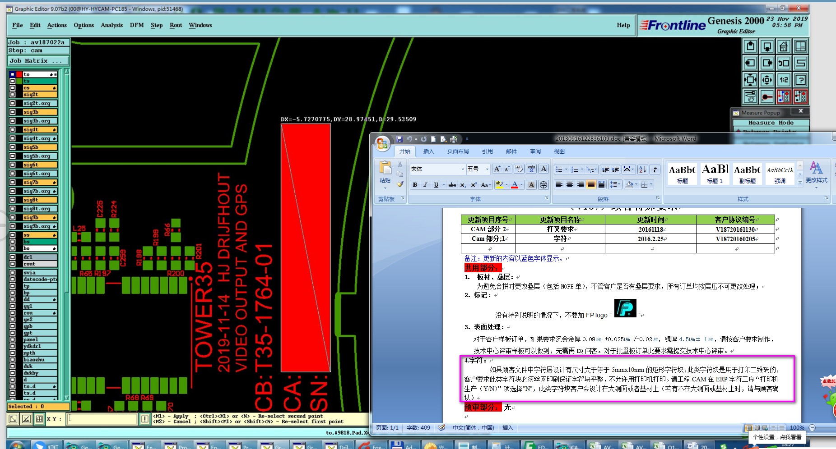Image resolution: width=836 pixels, height=449 pixels.
Task: Toggle Italic in Word ribbon
Action: pos(425,185)
